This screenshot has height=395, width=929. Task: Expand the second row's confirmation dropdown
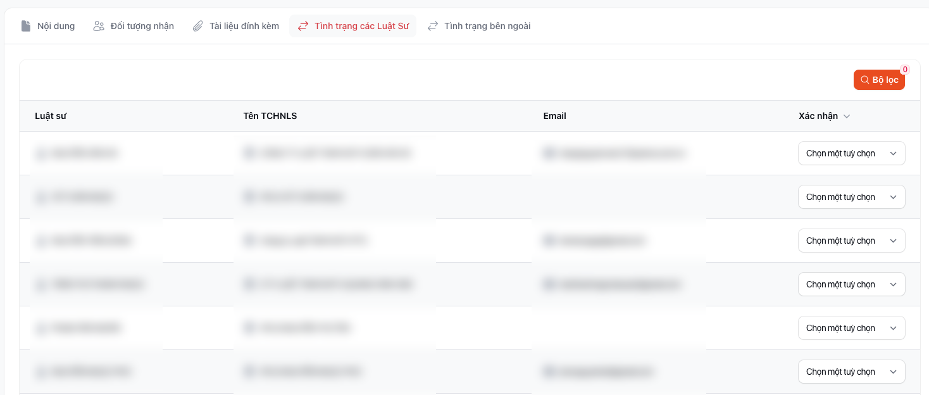click(x=851, y=197)
